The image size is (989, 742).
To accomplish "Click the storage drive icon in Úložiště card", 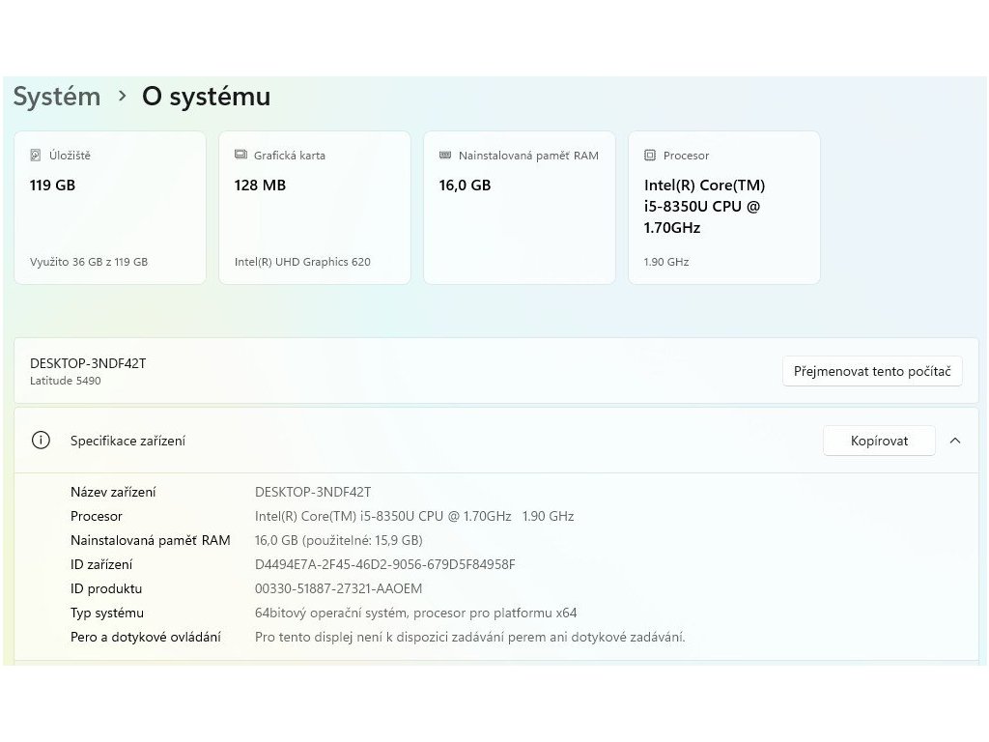I will click(36, 155).
